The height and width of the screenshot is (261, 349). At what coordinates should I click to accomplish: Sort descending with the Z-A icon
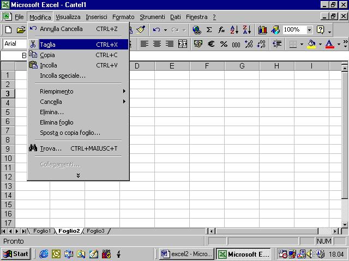(x=247, y=29)
